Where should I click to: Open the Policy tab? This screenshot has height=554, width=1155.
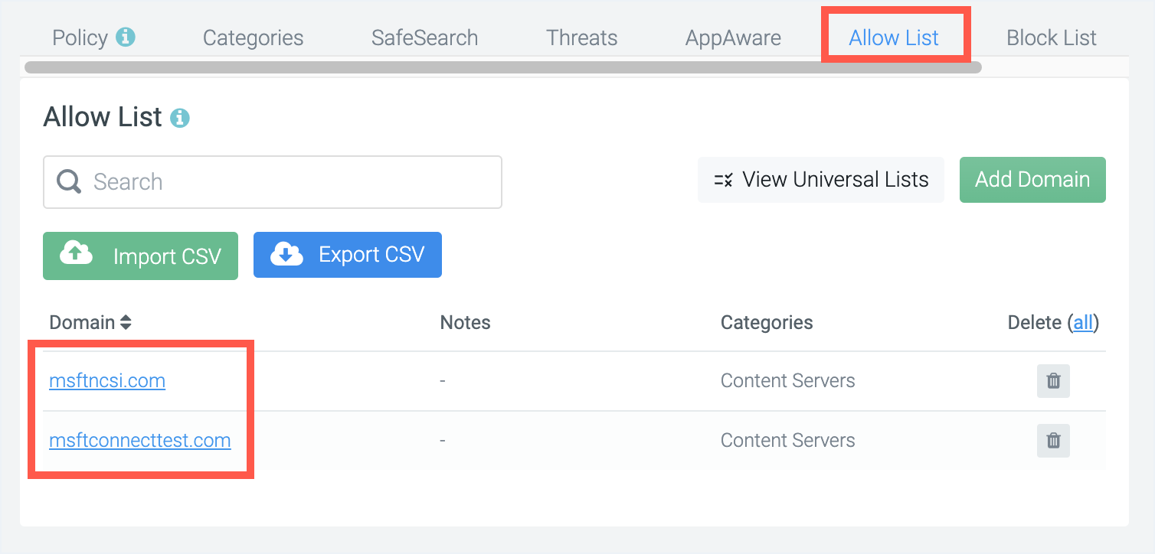(80, 37)
